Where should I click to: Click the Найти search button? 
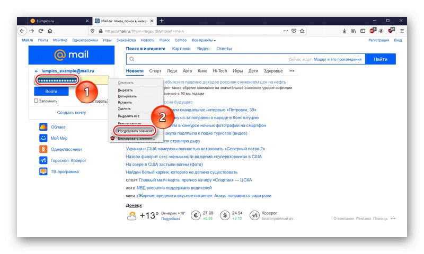(381, 59)
